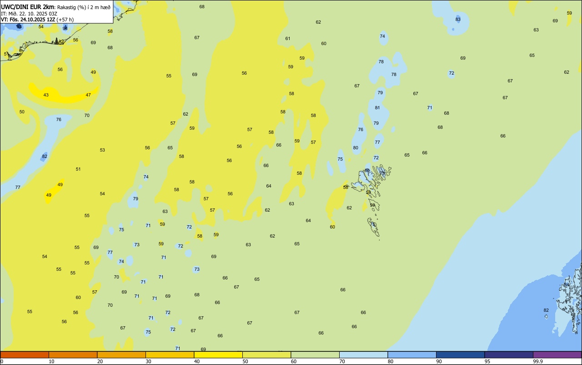This screenshot has width=582, height=365.
Task: Select the 90–95 dark blue legend band
Action: (x=460, y=355)
